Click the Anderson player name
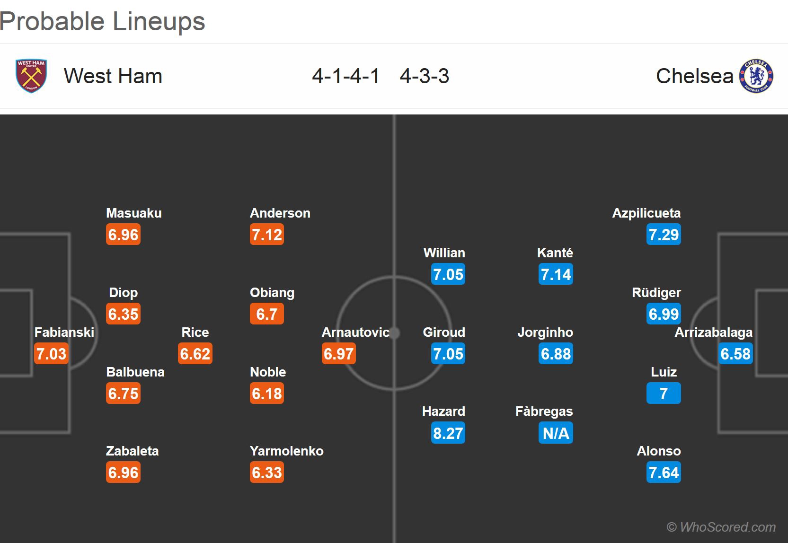788x543 pixels. 280,213
